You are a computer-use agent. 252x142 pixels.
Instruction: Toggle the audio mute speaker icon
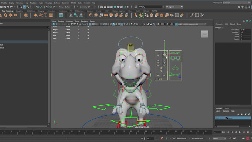[x=243, y=138]
